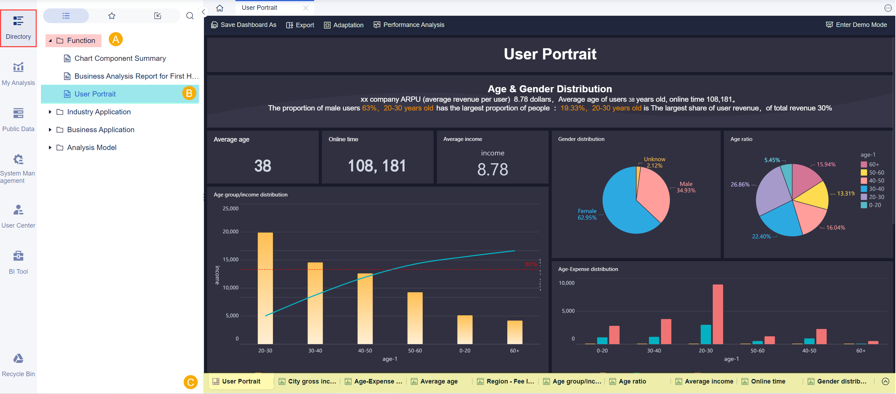Viewport: 896px width, 394px height.
Task: Go to the home tab icon
Action: [220, 8]
